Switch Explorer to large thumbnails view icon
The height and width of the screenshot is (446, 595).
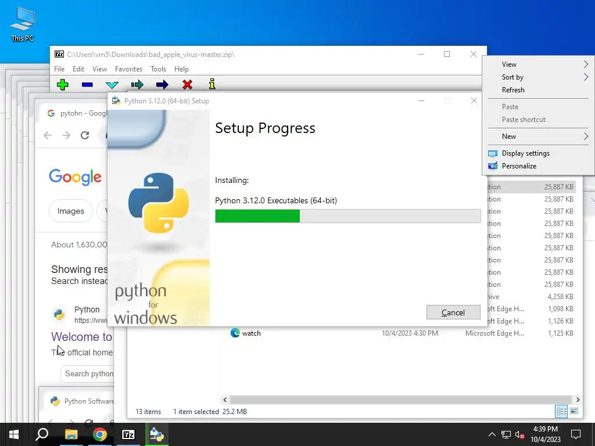574,411
